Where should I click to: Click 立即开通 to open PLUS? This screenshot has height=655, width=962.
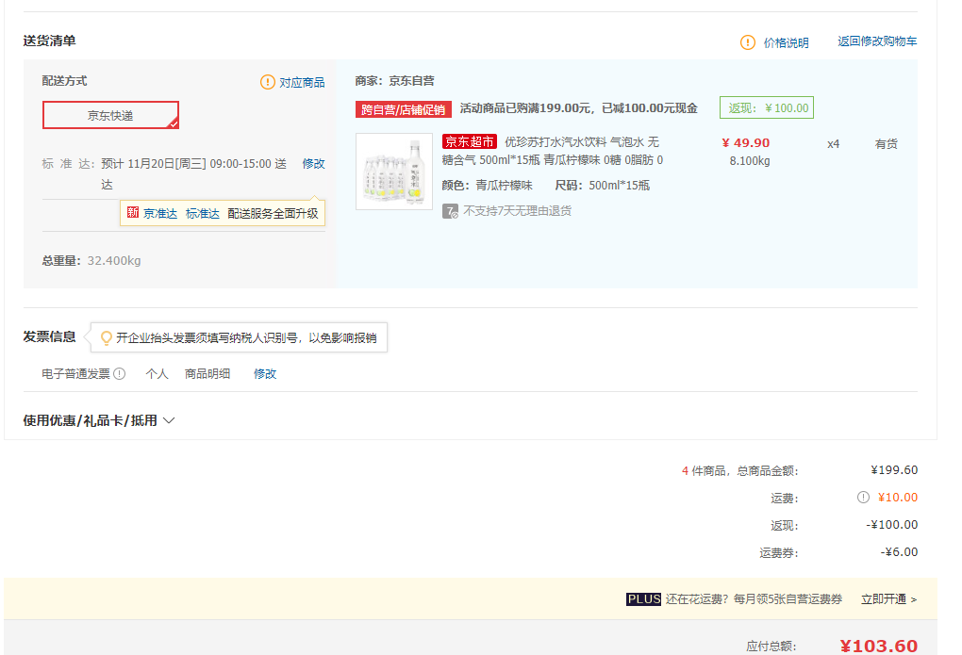(x=889, y=599)
